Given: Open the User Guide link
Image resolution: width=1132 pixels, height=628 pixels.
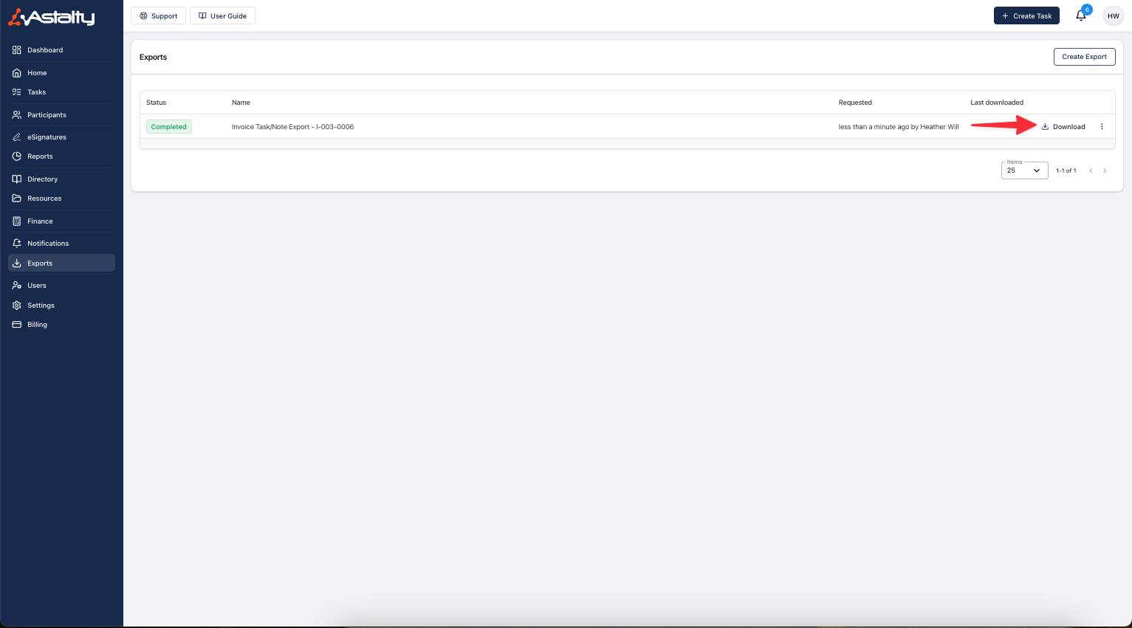Looking at the screenshot, I should click(x=222, y=16).
